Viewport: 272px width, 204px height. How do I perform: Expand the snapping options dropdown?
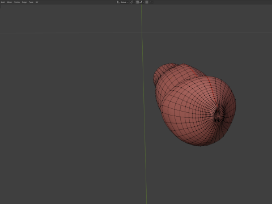tap(142, 2)
